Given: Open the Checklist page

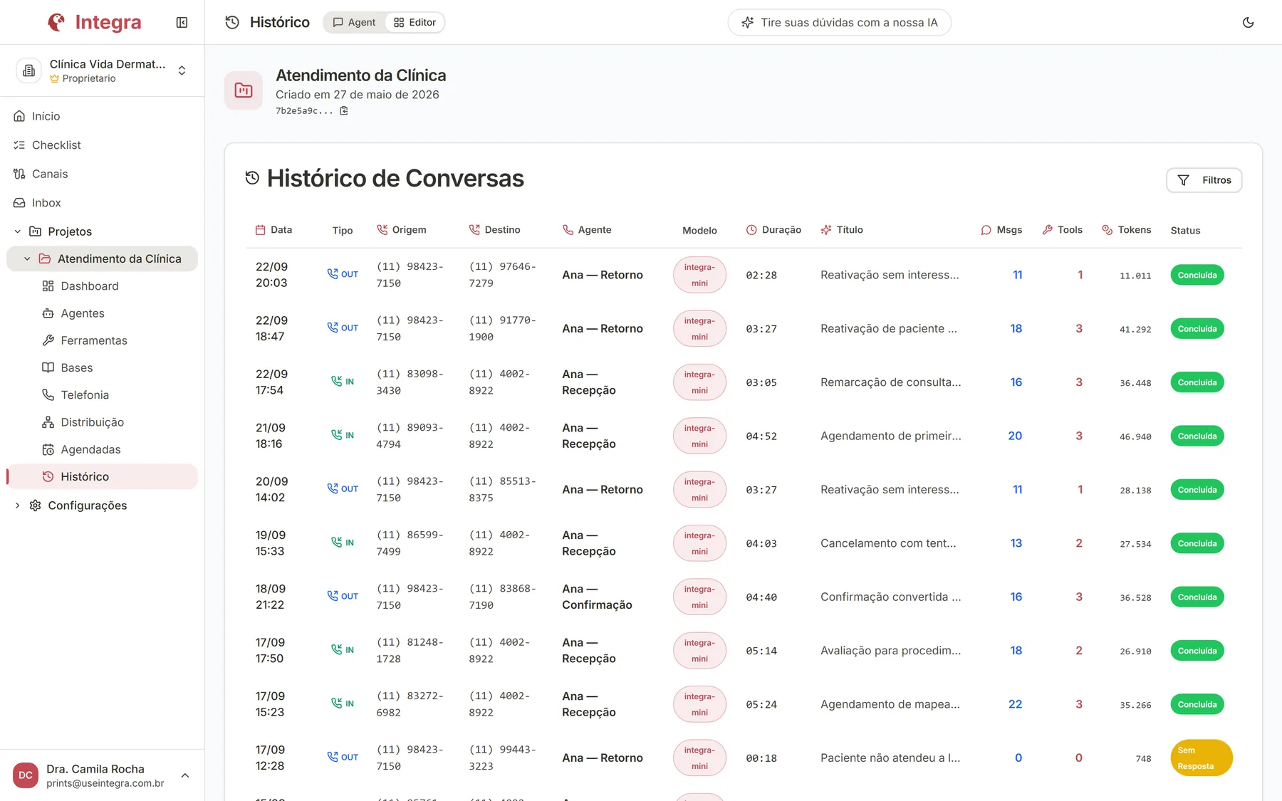Looking at the screenshot, I should click(102, 145).
